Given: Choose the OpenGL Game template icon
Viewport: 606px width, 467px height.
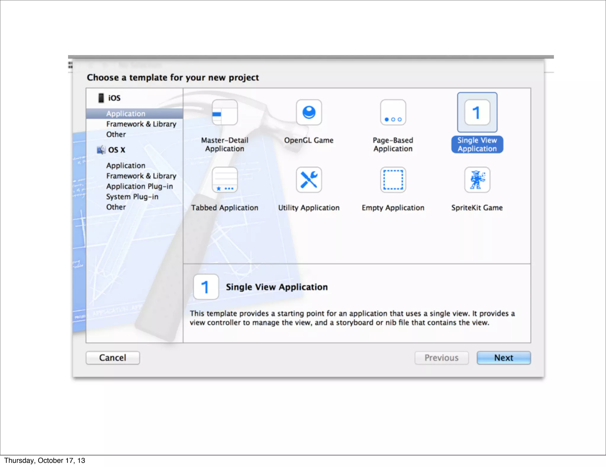Looking at the screenshot, I should (309, 113).
